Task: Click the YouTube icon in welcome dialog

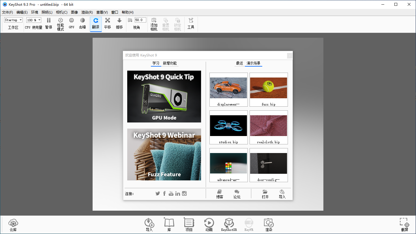Action: click(x=171, y=193)
